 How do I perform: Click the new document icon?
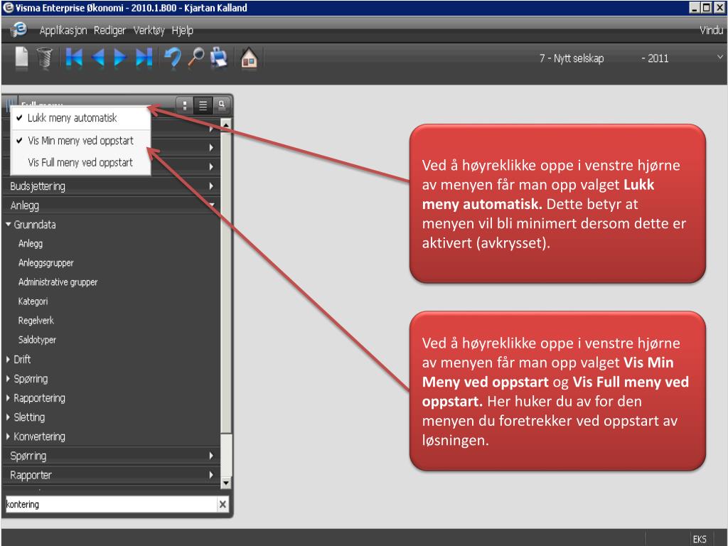[22, 58]
